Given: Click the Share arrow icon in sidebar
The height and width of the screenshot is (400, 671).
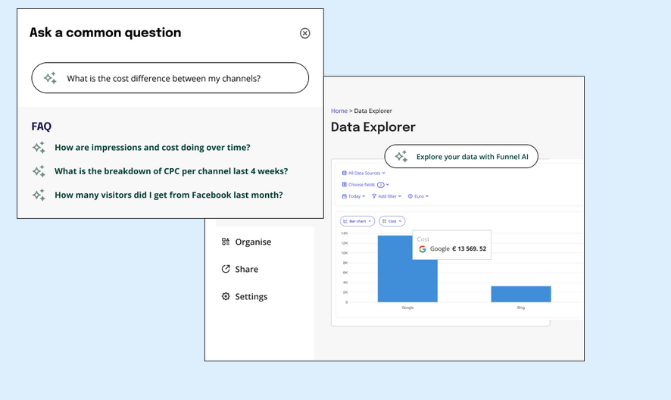Looking at the screenshot, I should click(x=226, y=269).
